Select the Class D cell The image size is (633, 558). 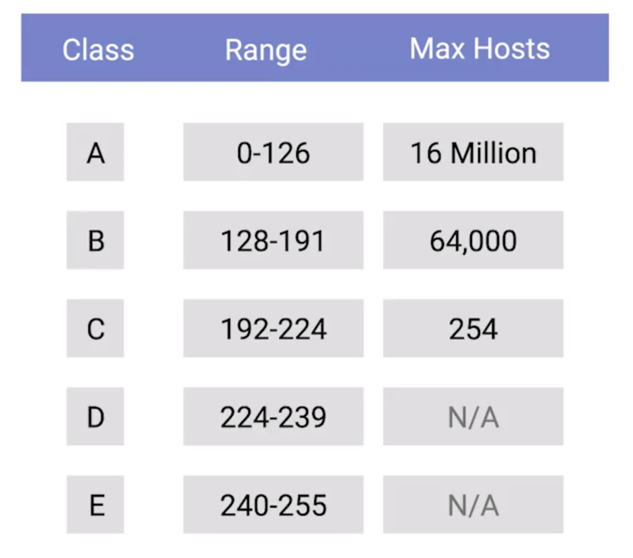95,417
